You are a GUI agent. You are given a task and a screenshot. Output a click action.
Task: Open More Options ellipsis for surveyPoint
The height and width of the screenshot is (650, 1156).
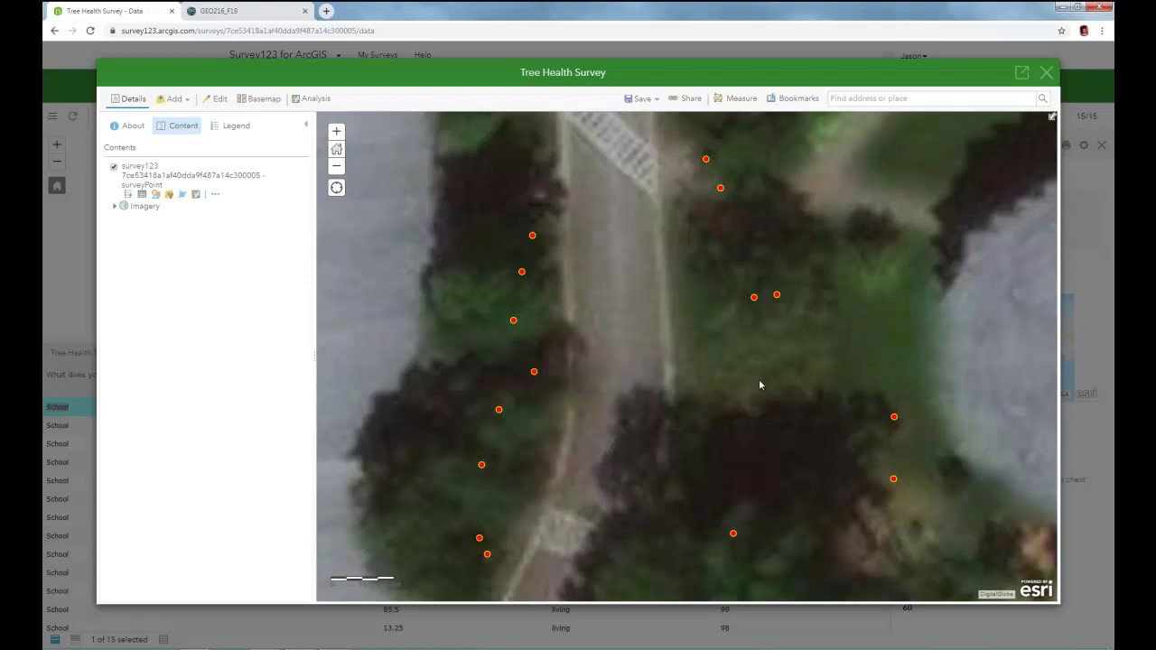click(215, 194)
